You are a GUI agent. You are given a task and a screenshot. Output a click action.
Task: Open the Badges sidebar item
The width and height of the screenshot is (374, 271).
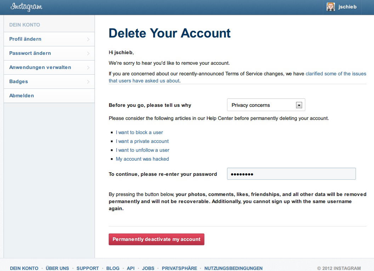tap(49, 81)
